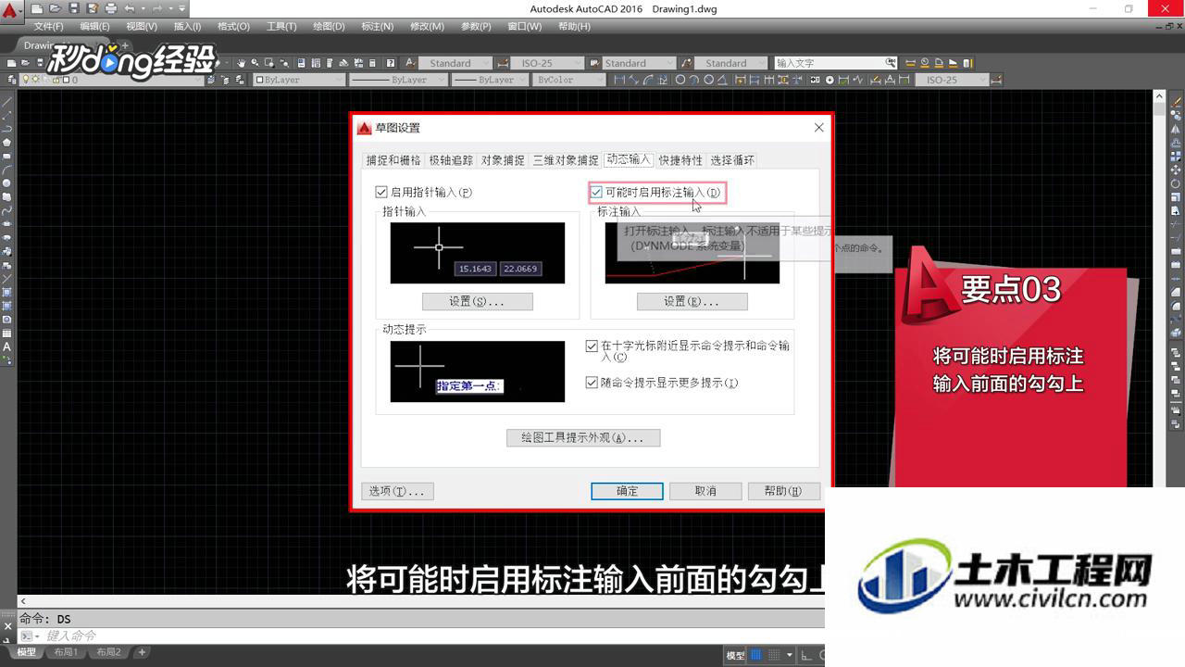Select the Diameter dimension icon
The height and width of the screenshot is (667, 1185).
click(709, 80)
